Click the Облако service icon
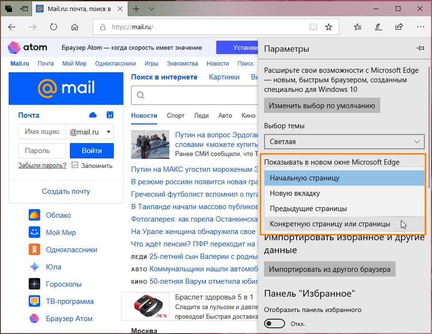Viewport: 432px width, 334px height. pyautogui.click(x=34, y=215)
